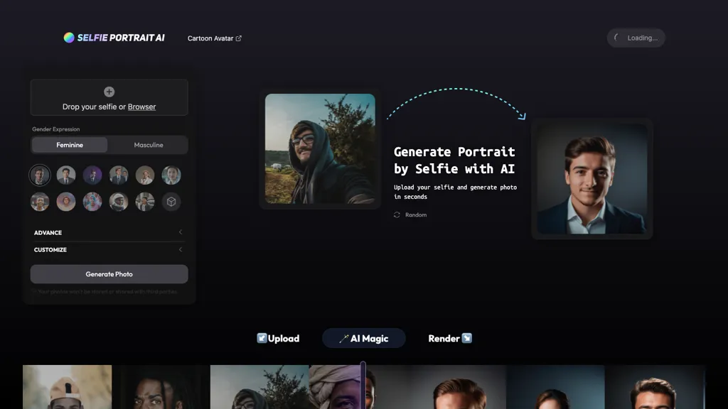
Task: Switch to the Masculine gender expression
Action: coord(149,144)
